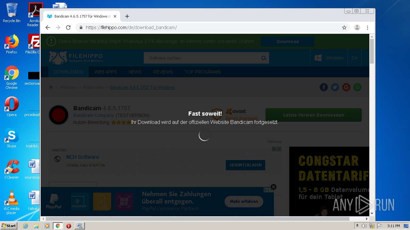Open Opera from the taskbar
This screenshot has width=410, height=230.
point(69,226)
